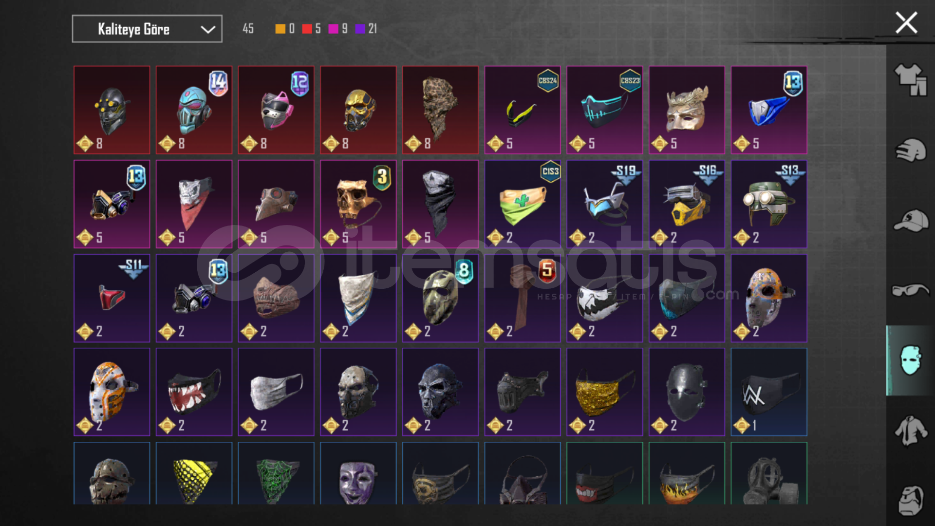The image size is (935, 526).
Task: Filter by the red quality swatch
Action: point(307,29)
